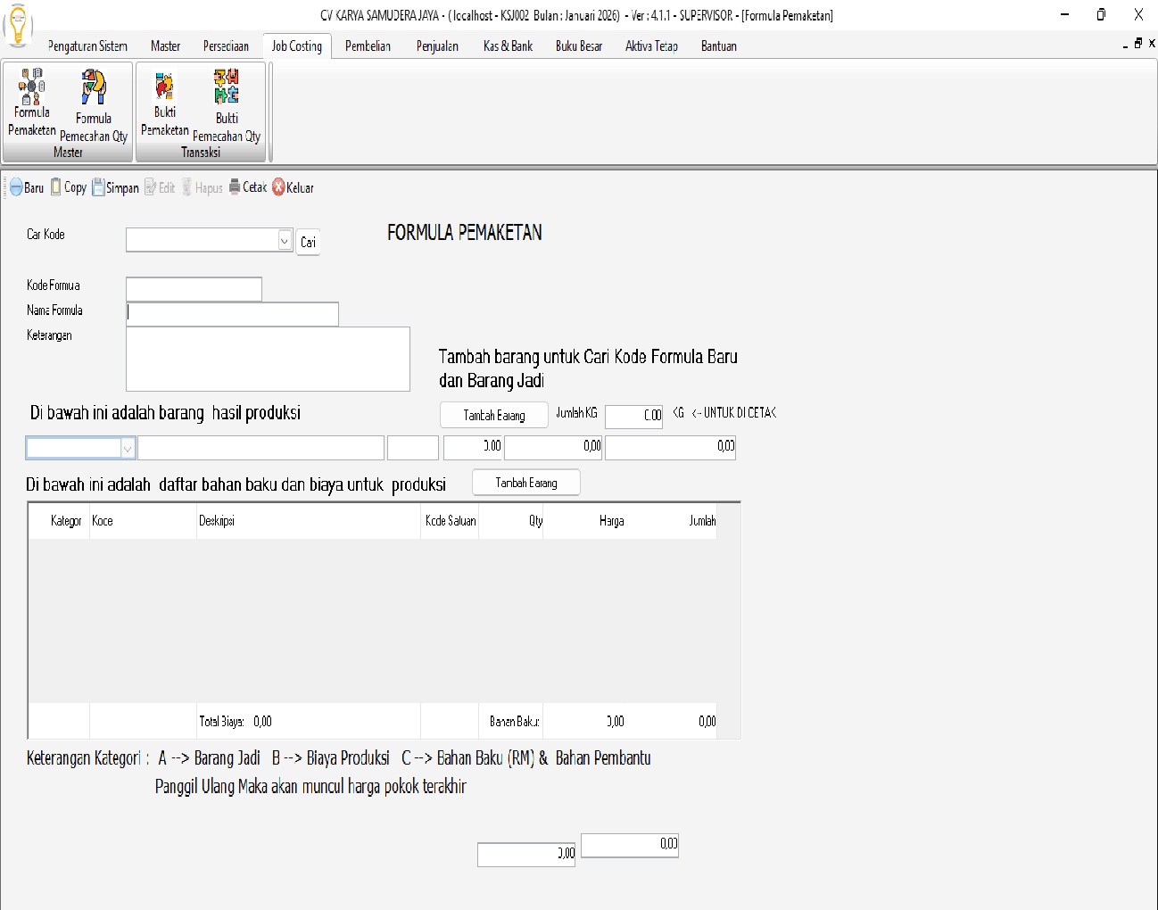Click Tambah Barang for bahan baku
1158x910 pixels.
coord(525,483)
